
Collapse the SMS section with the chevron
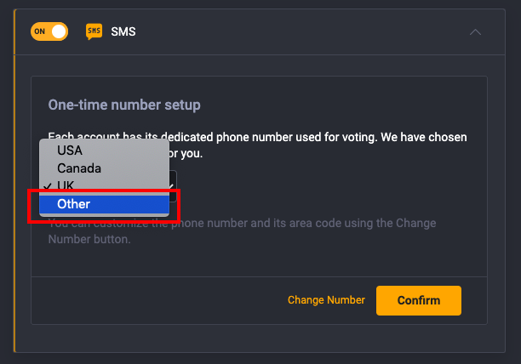click(475, 31)
